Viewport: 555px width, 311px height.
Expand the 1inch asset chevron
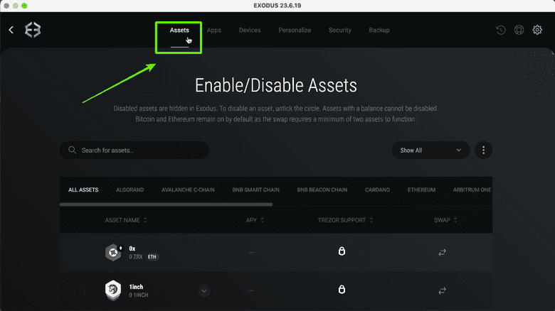(x=204, y=290)
